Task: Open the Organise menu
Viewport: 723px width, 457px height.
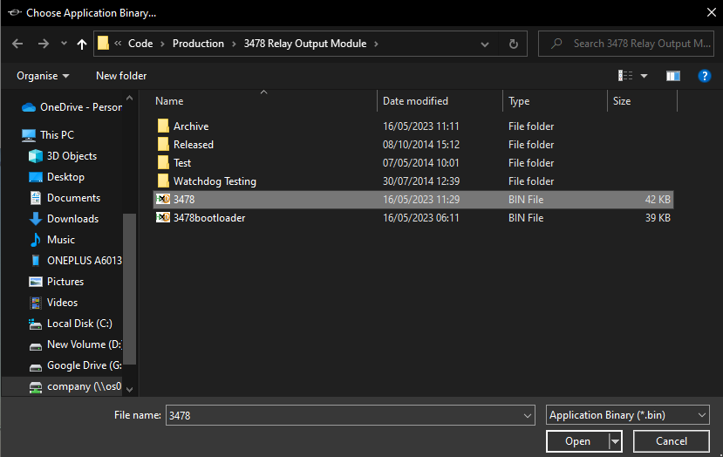Action: 43,76
